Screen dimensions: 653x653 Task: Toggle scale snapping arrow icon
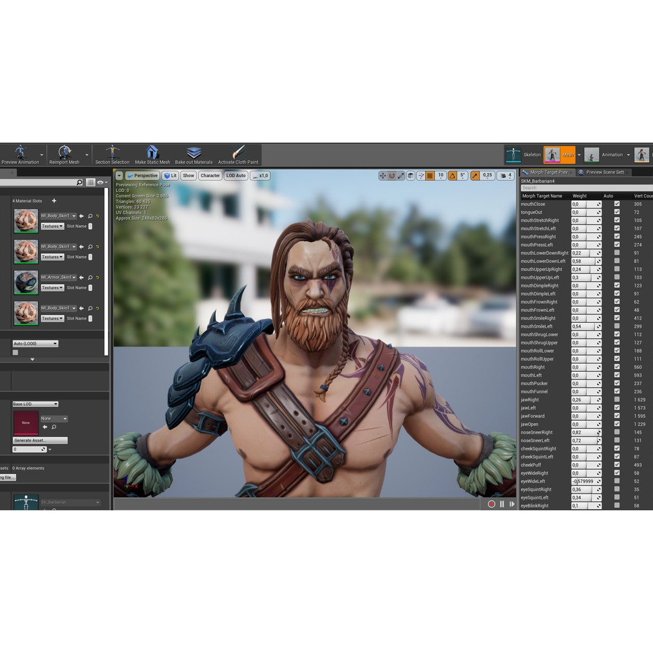pyautogui.click(x=475, y=176)
